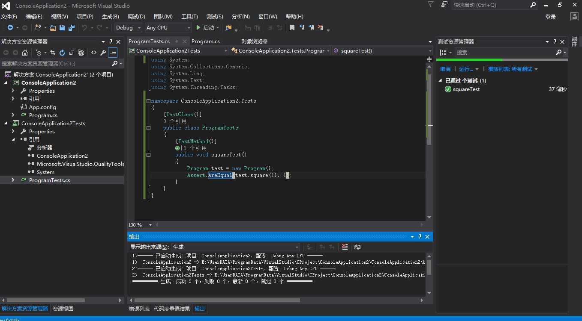
Task: Switch to the 资源视图 tab
Action: pyautogui.click(x=63, y=309)
